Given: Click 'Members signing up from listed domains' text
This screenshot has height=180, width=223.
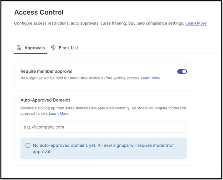Looking at the screenshot, I should click(x=103, y=111).
